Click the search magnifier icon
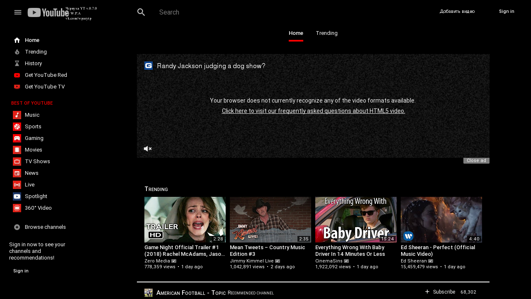 pos(141,12)
